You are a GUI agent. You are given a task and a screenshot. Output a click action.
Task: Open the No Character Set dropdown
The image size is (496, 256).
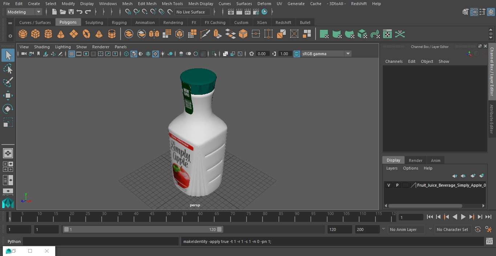coord(453,229)
